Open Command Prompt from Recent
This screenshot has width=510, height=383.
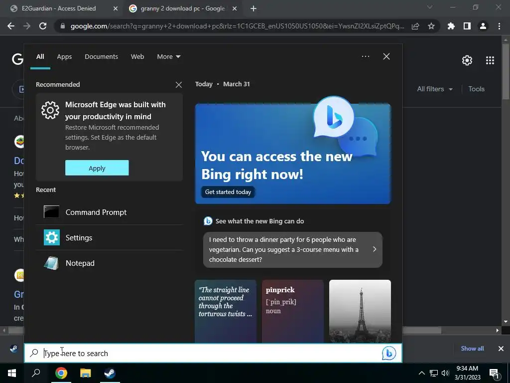pyautogui.click(x=109, y=212)
